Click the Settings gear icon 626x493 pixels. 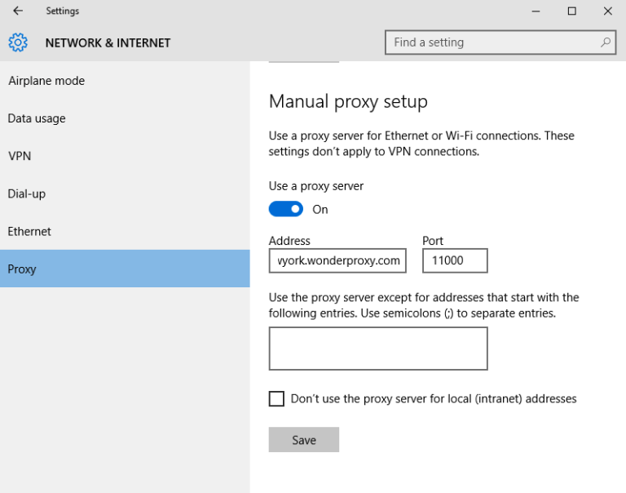pyautogui.click(x=18, y=42)
